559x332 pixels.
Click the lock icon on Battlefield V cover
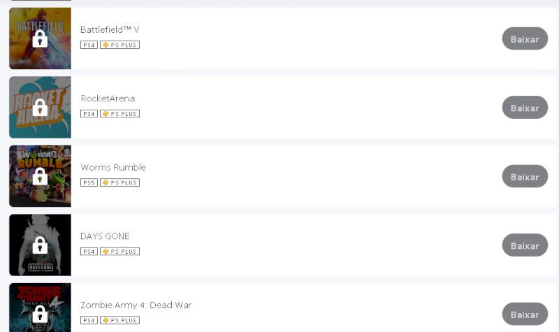click(40, 38)
